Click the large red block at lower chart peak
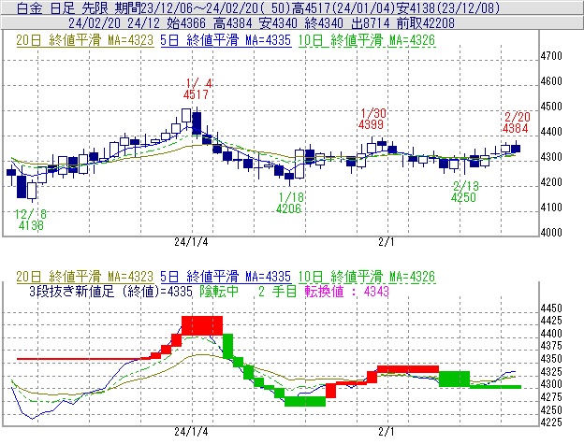Screen dimensions: 584x444 pos(202,325)
